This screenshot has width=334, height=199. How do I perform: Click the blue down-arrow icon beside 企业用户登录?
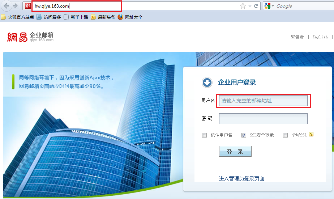(x=207, y=82)
